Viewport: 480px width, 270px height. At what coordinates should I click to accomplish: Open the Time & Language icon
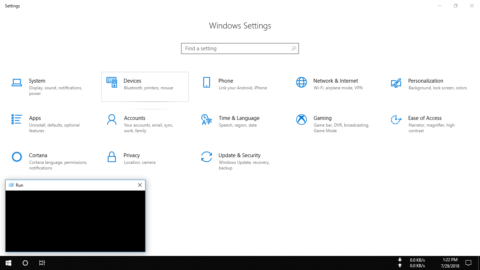point(206,120)
